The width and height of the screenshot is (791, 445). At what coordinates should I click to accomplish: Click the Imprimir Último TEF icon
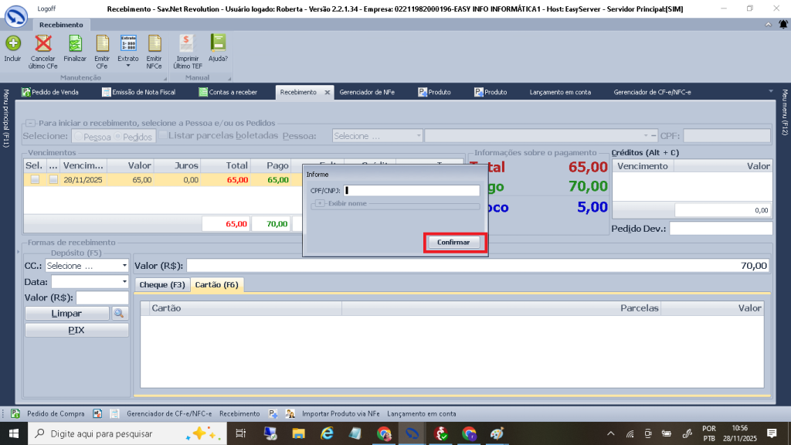click(187, 43)
